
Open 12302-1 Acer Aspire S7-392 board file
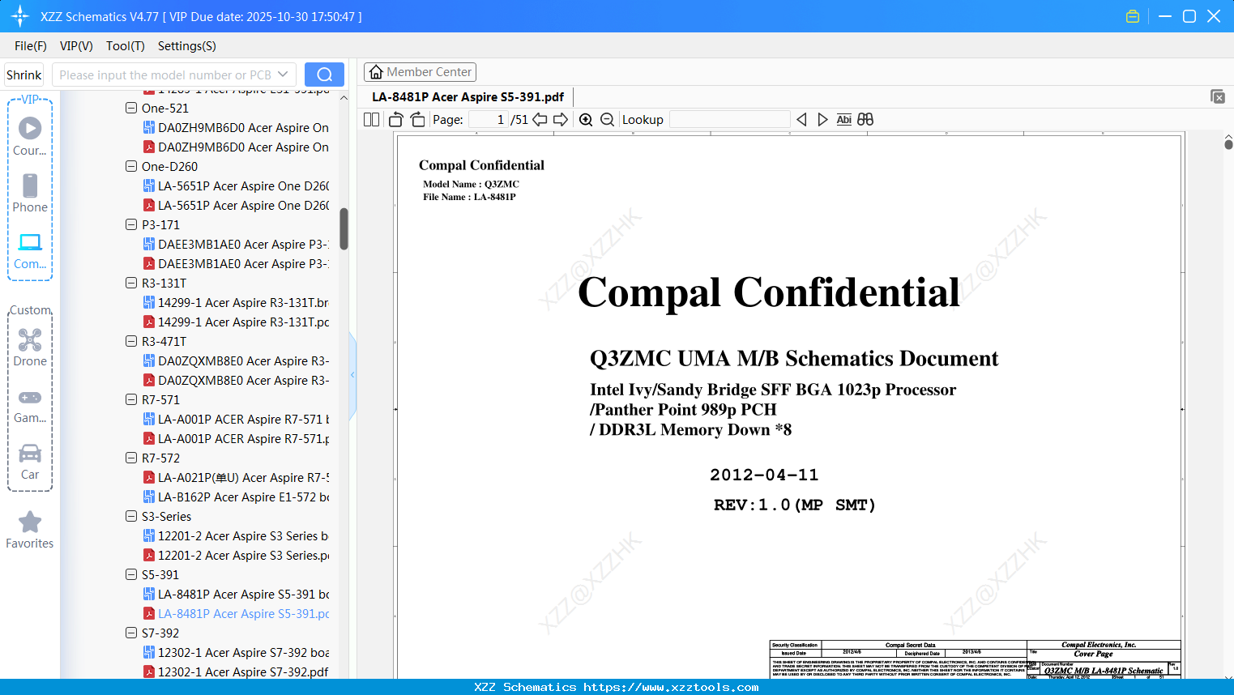pyautogui.click(x=237, y=653)
